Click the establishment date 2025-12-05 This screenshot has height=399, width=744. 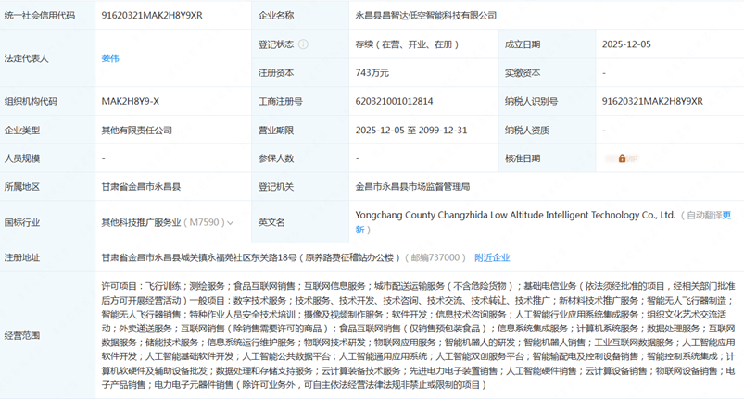pyautogui.click(x=629, y=44)
